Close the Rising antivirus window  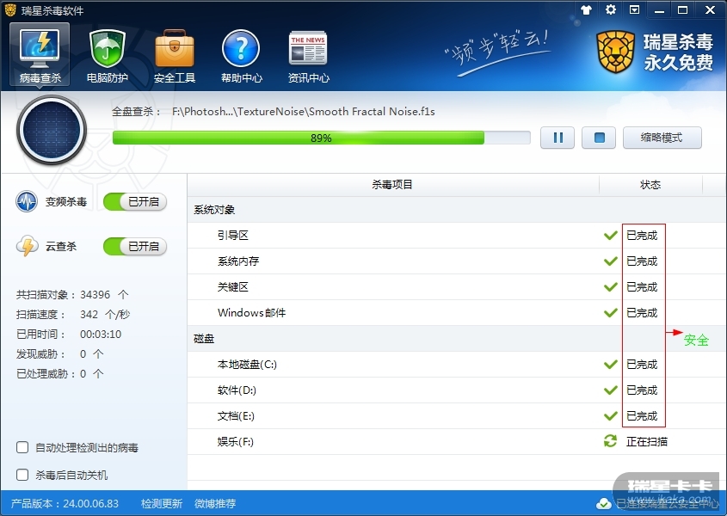tap(710, 9)
